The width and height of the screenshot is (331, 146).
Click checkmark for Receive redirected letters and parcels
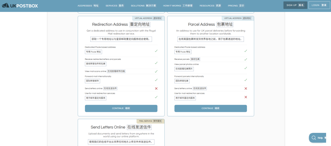[156, 63]
